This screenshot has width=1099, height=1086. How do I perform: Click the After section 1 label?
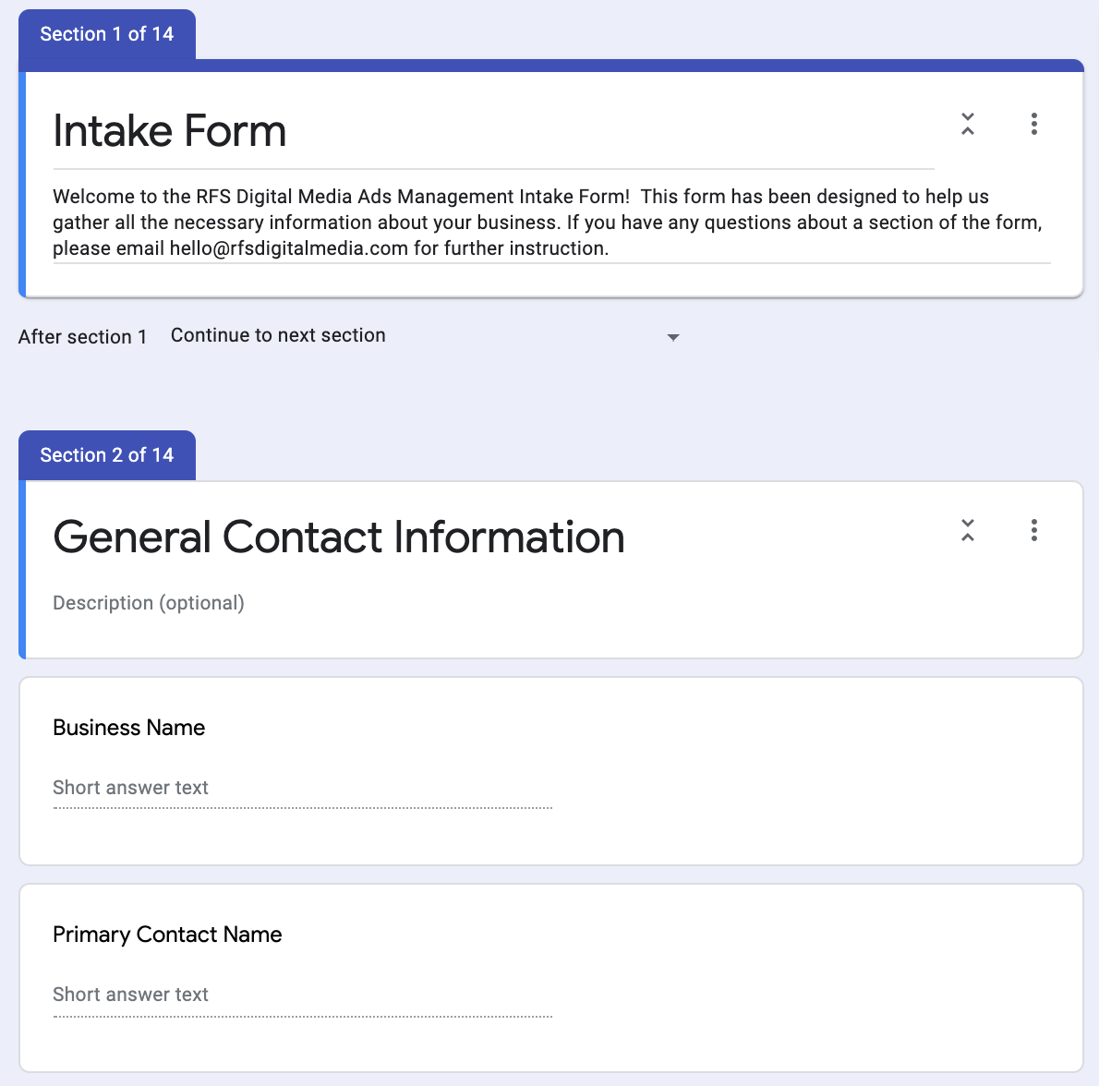point(83,337)
